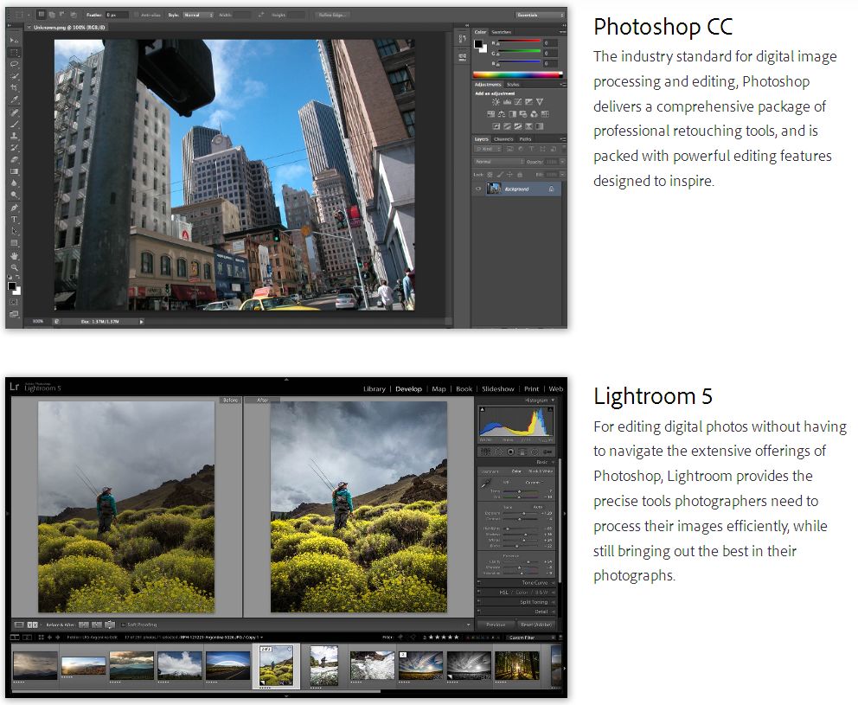Viewport: 858px width, 705px height.
Task: Open the Style dropdown set to Normal
Action: (197, 15)
